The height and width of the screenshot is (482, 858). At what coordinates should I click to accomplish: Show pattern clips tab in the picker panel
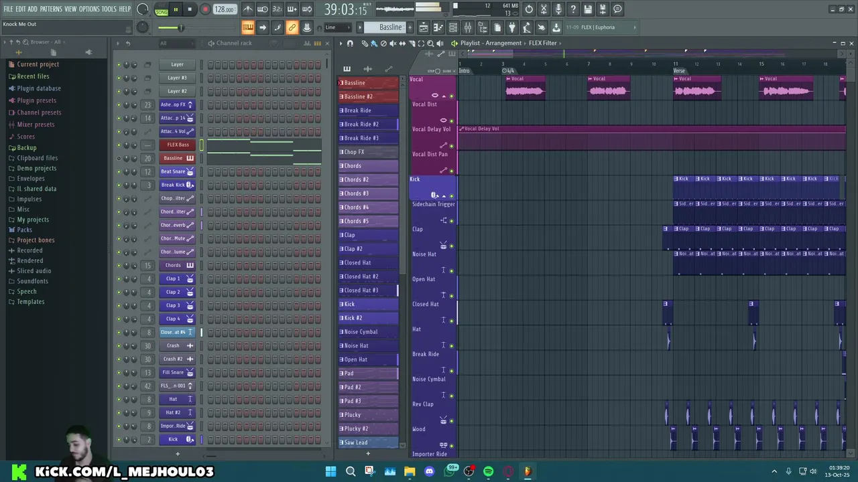coord(347,69)
